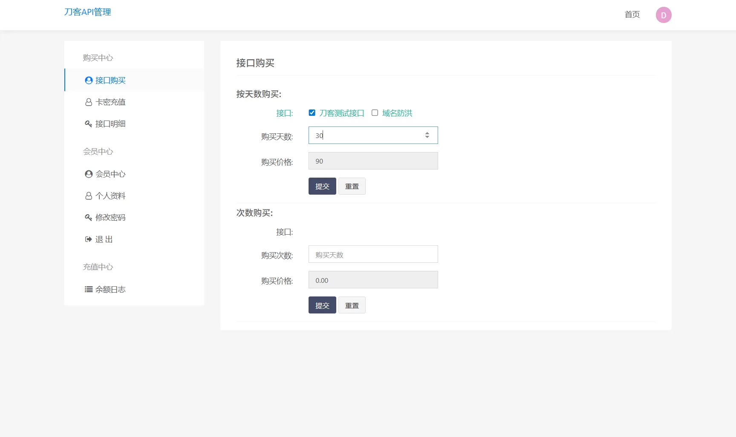Click the key icon next to 修改密码
This screenshot has height=437, width=736.
[x=88, y=217]
